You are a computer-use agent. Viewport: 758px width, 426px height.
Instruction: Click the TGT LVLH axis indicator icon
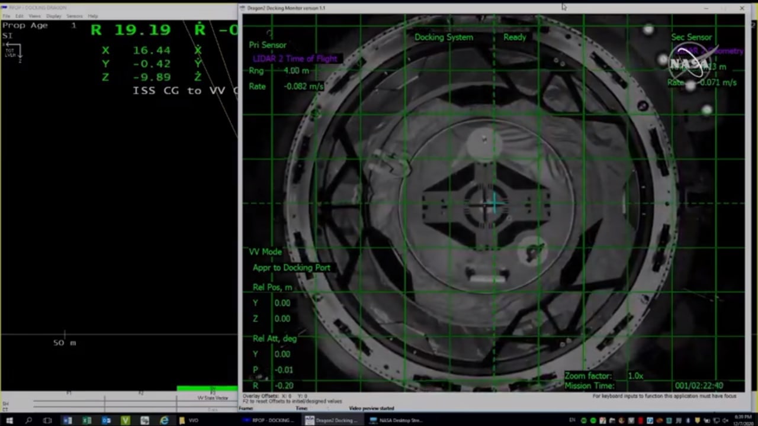tap(13, 51)
